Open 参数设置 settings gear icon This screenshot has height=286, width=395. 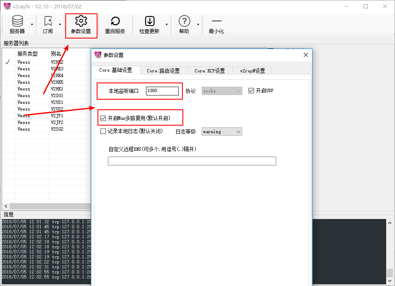point(81,21)
